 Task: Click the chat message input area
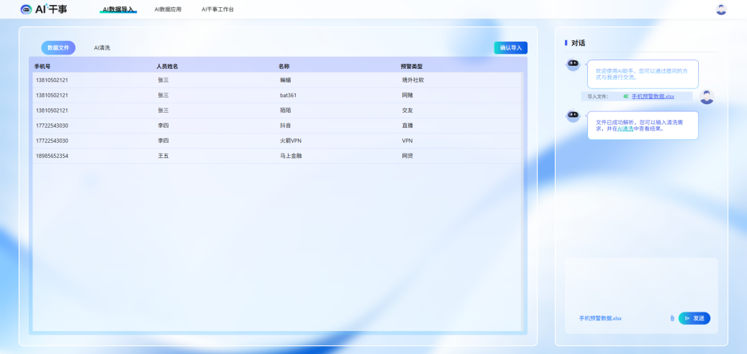point(640,284)
